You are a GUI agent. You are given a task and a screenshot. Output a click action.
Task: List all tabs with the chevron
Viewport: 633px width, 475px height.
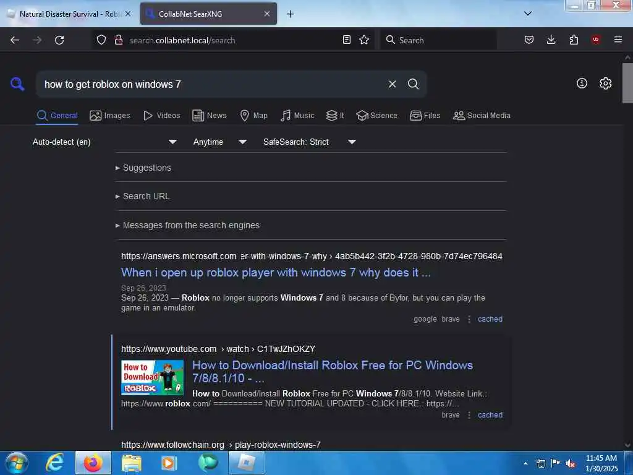[528, 14]
